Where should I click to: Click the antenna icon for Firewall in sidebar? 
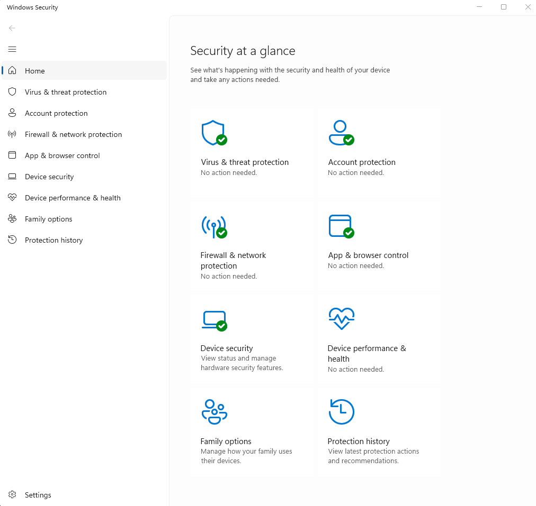[12, 134]
